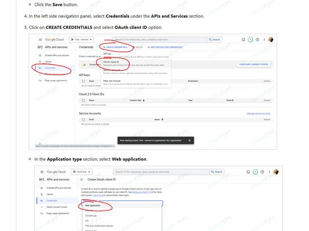The width and height of the screenshot is (309, 231).
Task: Click 'Restrictions' column header in API keys table
Action: [x=193, y=81]
